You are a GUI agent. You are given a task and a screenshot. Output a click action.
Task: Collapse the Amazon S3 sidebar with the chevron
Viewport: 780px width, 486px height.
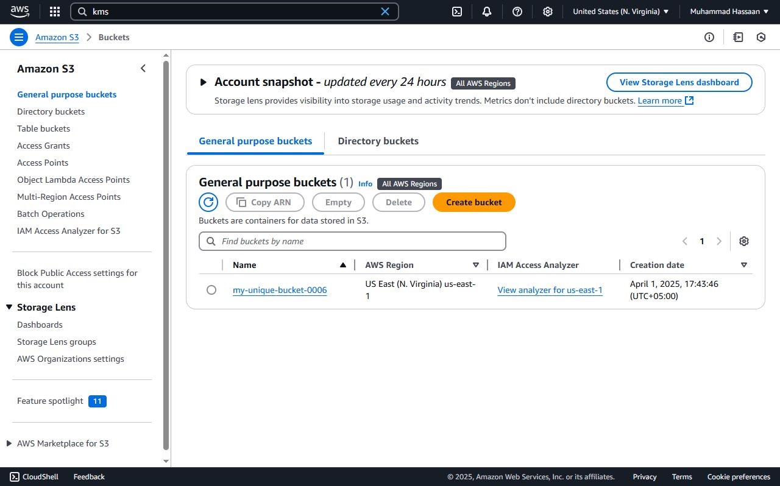tap(143, 68)
